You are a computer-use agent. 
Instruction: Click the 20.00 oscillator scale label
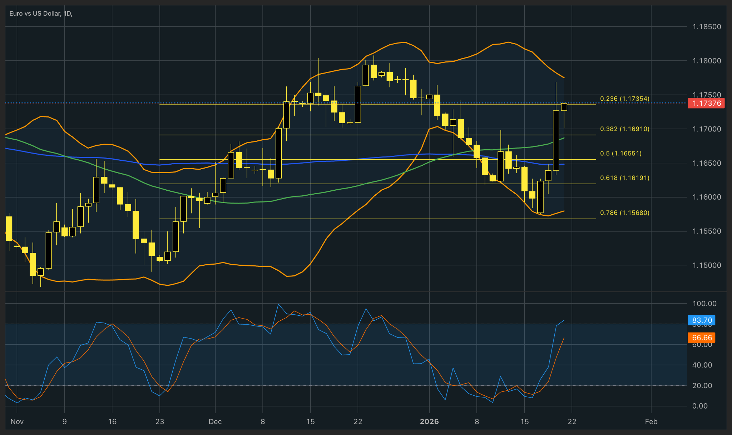pyautogui.click(x=702, y=386)
